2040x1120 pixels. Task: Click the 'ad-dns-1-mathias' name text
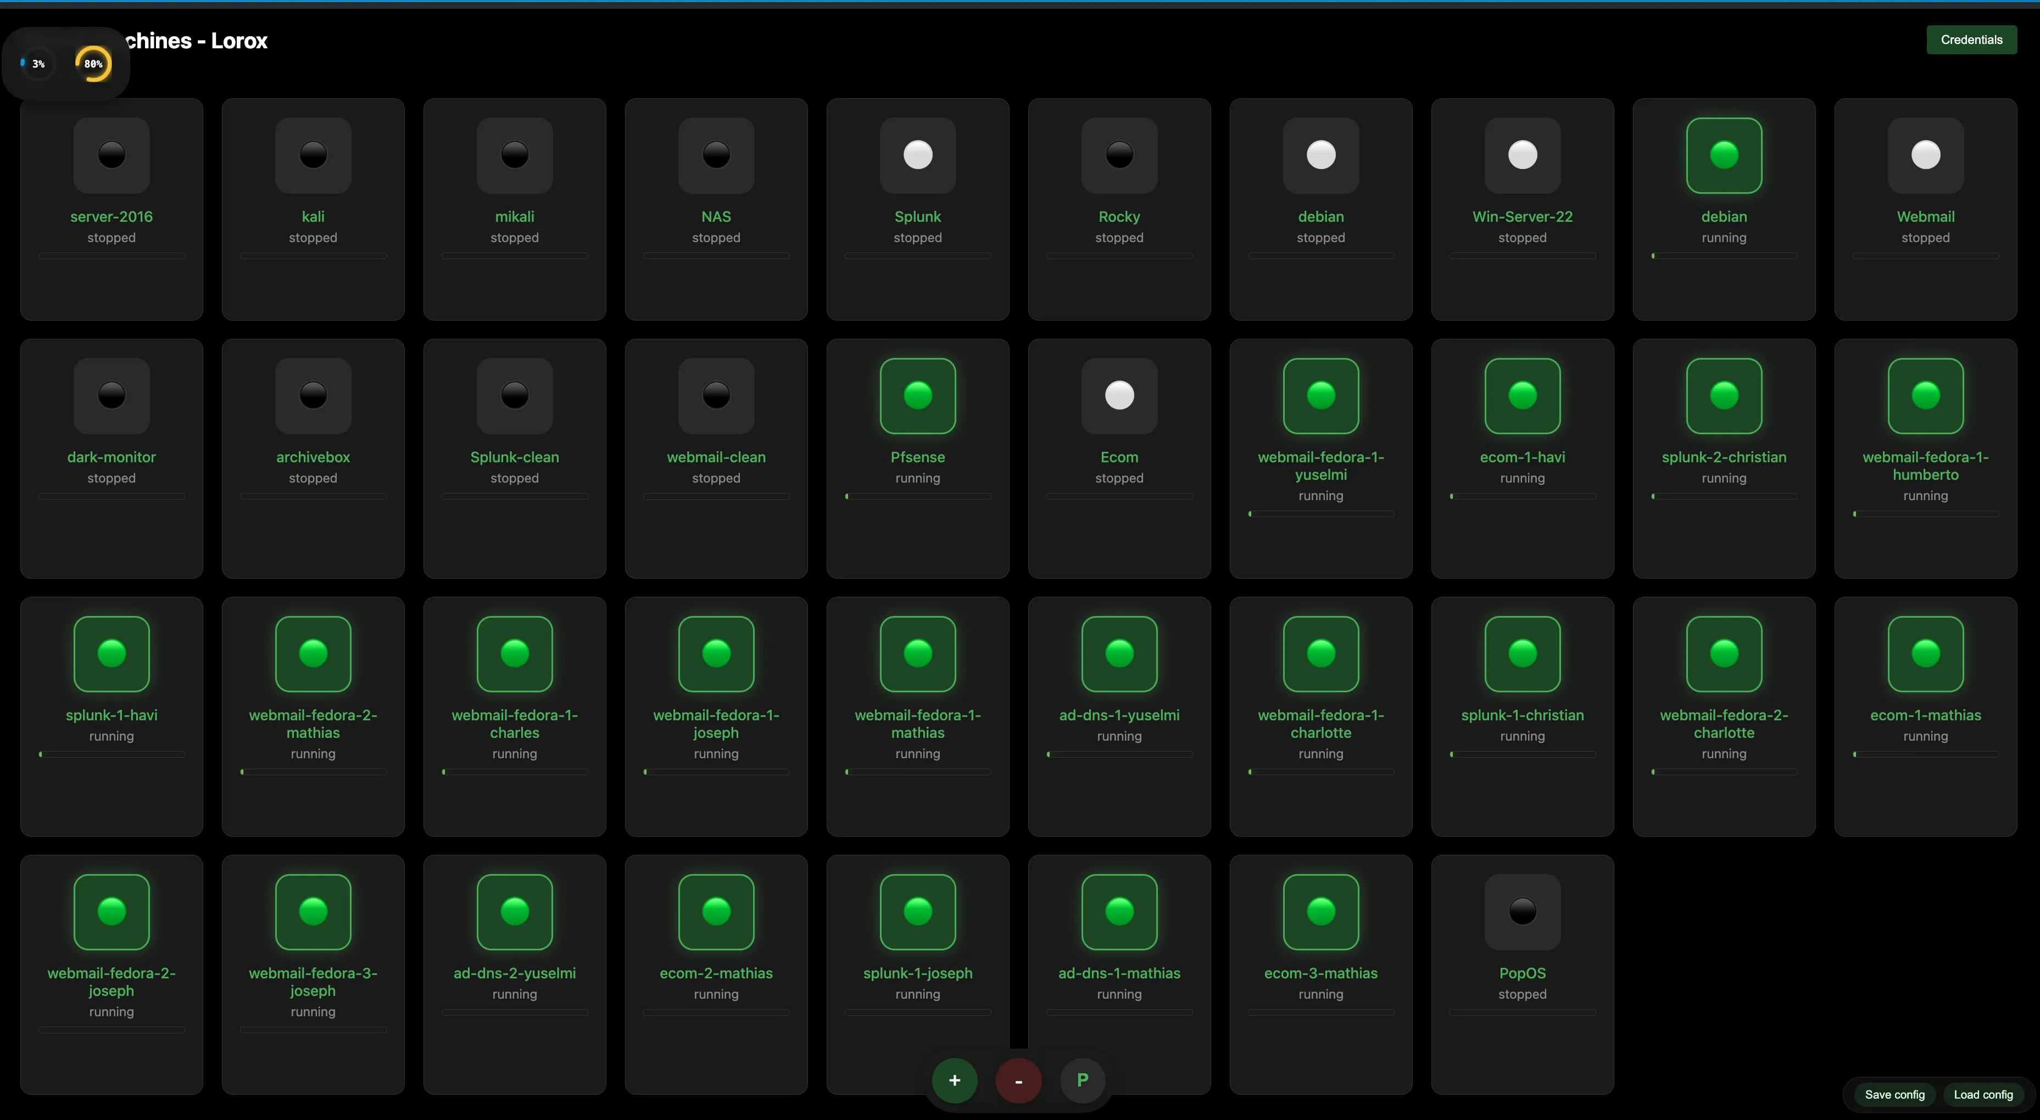(1119, 973)
